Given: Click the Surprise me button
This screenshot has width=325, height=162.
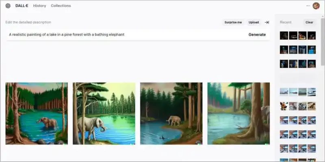Looking at the screenshot, I should 233,22.
